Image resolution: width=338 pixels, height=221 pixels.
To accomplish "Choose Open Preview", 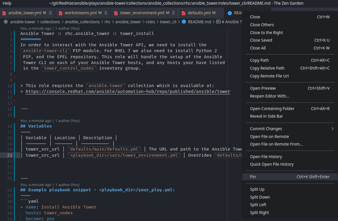I will click(x=290, y=88).
